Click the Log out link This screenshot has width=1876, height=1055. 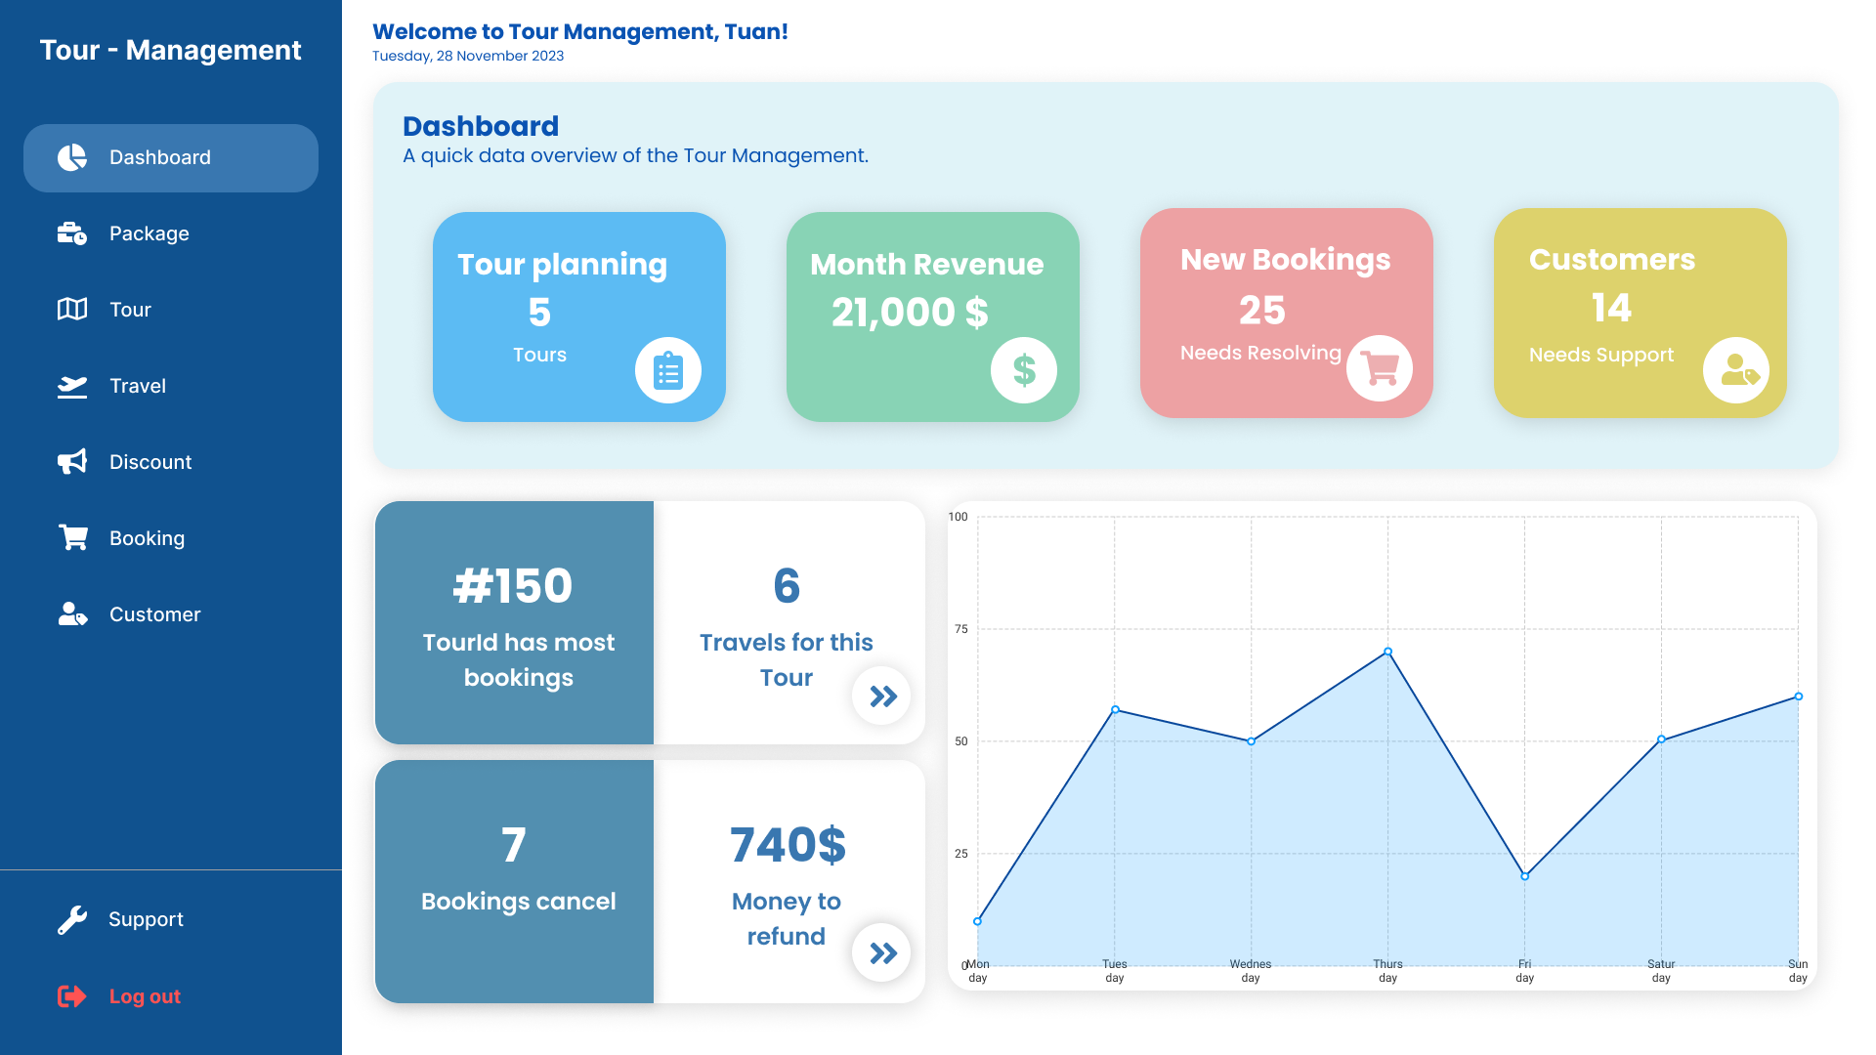pos(145,996)
